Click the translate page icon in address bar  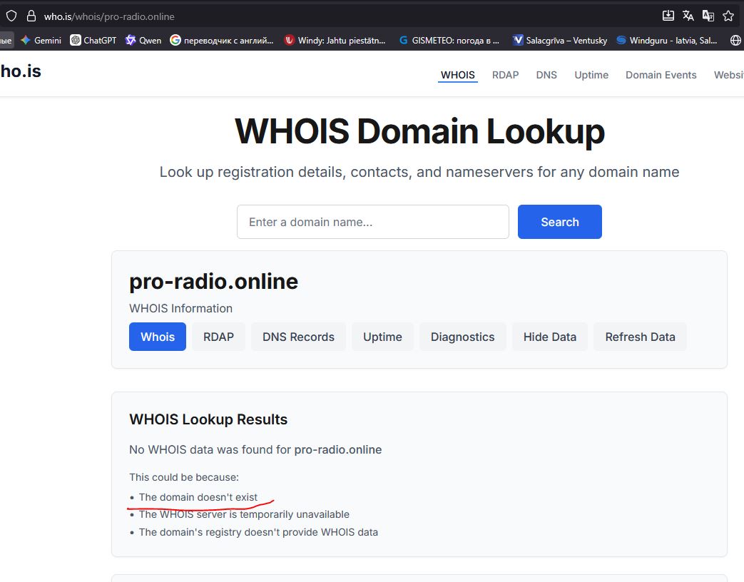point(688,16)
